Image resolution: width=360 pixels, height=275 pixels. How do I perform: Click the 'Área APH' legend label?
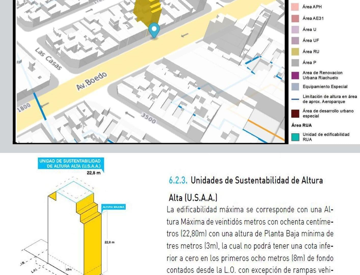point(312,7)
